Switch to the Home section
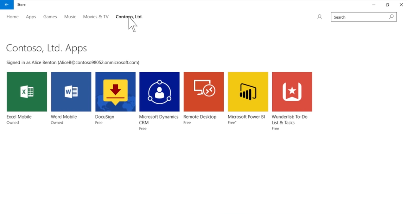 point(12,17)
